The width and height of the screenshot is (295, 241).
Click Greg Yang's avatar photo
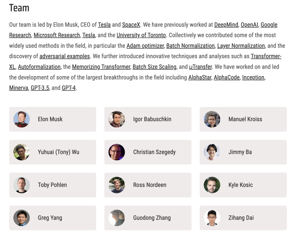tap(22, 218)
